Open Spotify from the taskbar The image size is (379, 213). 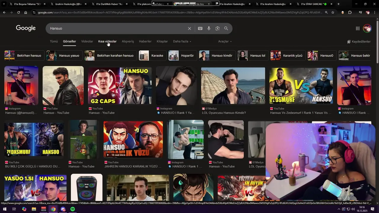click(x=73, y=209)
